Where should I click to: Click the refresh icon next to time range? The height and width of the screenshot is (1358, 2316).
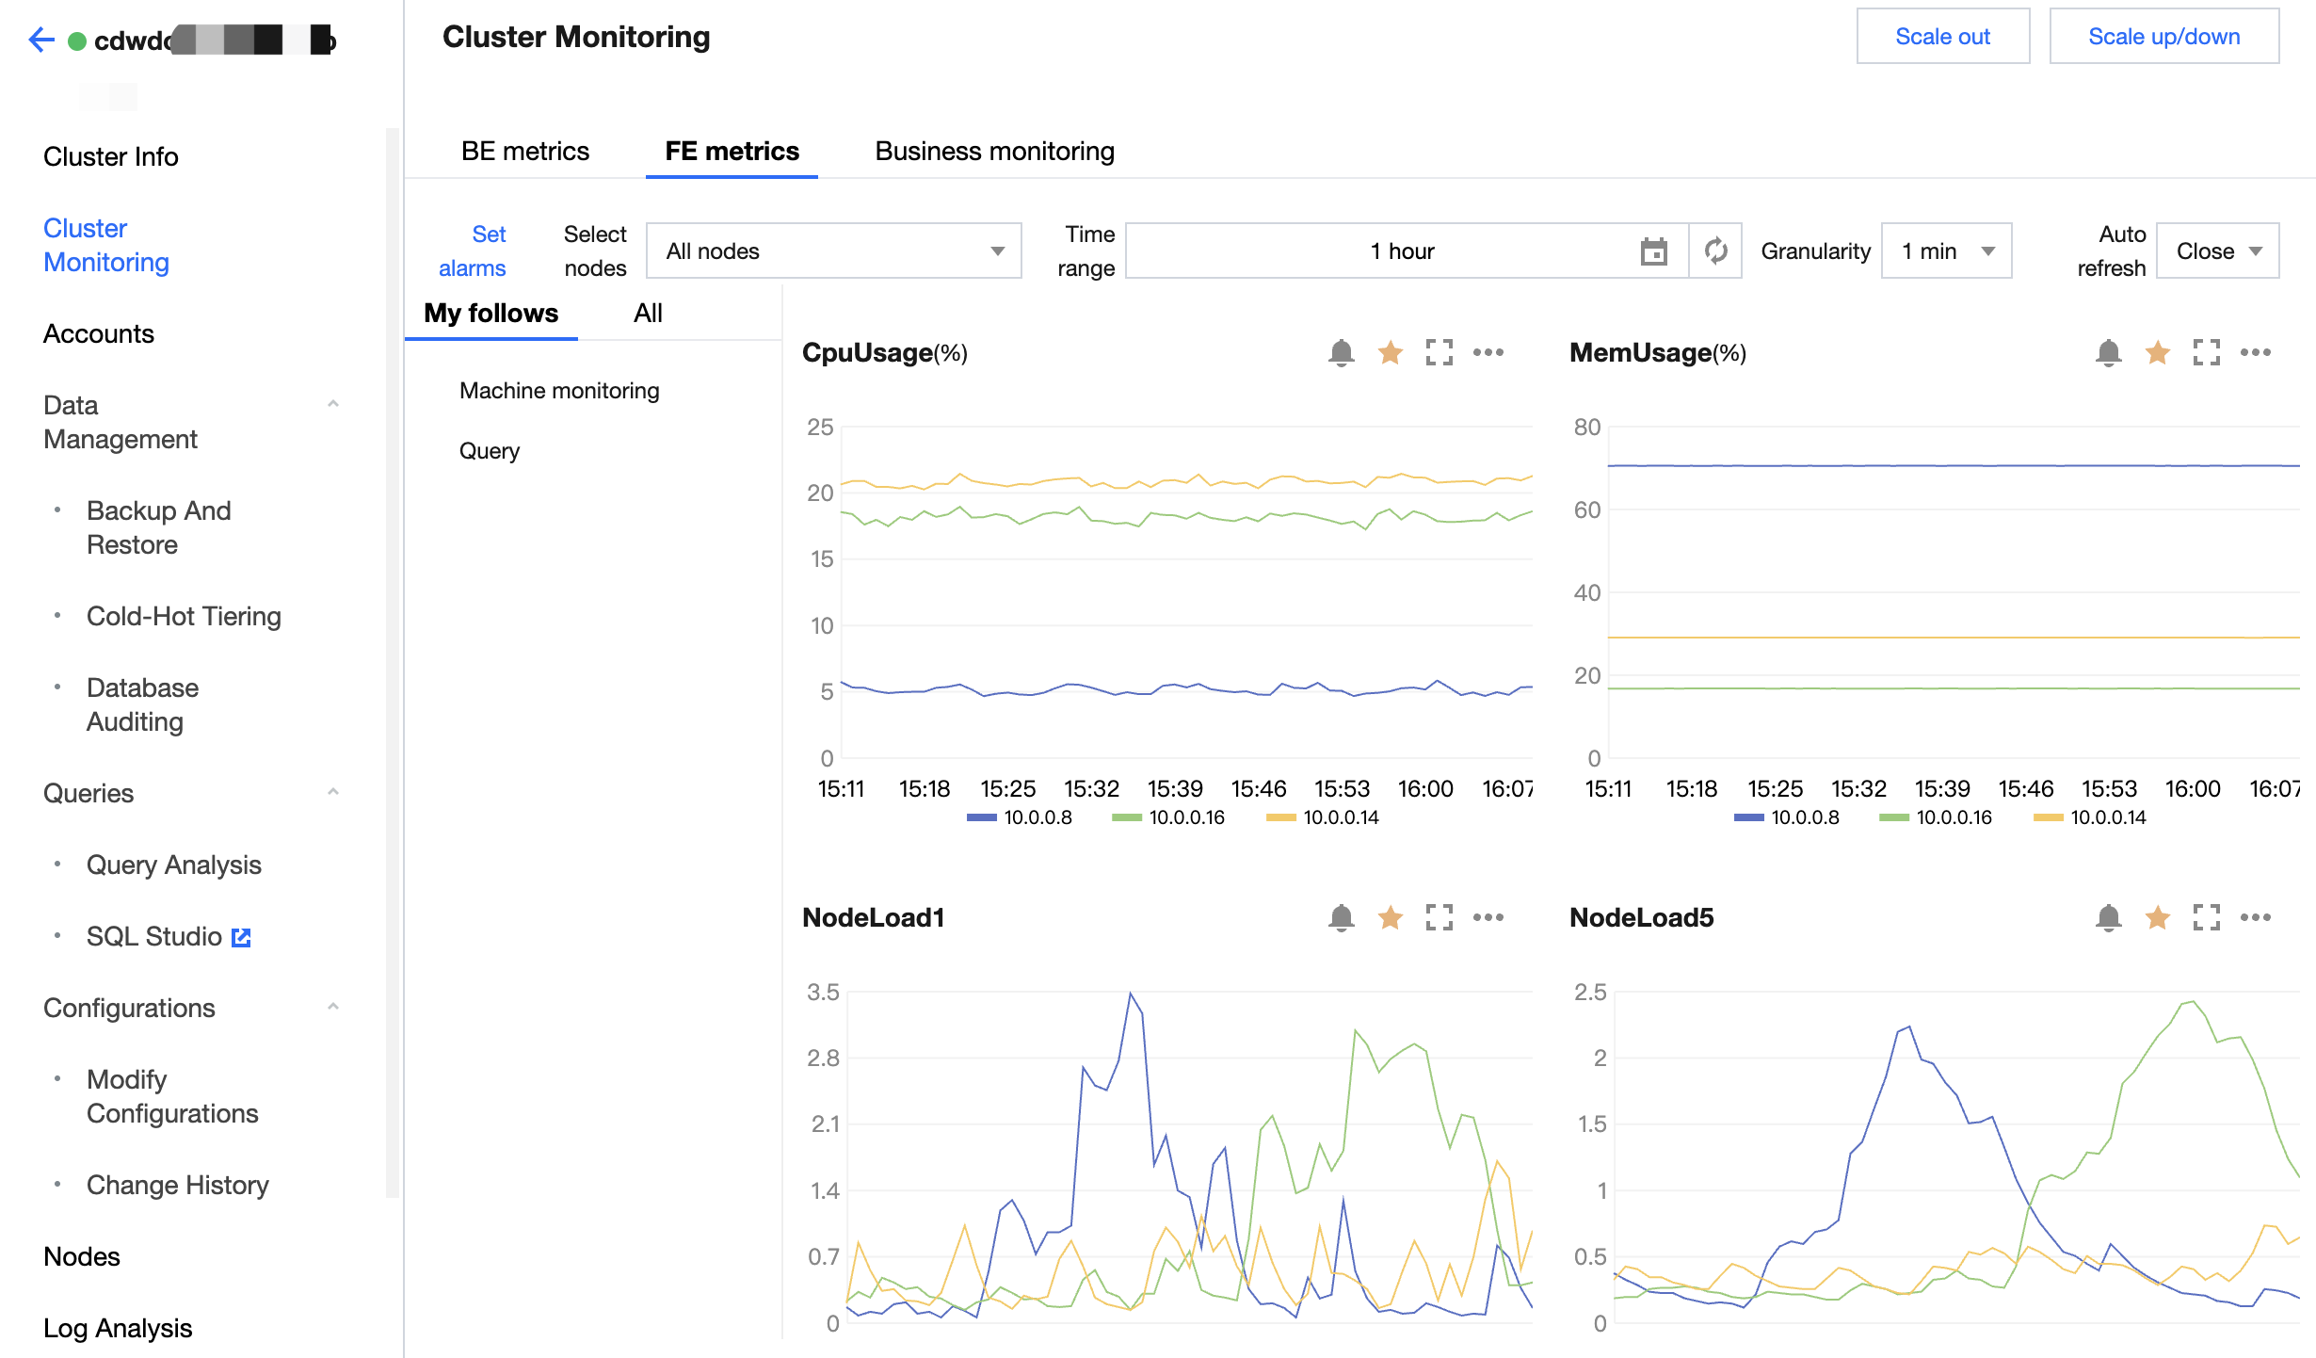coord(1715,251)
